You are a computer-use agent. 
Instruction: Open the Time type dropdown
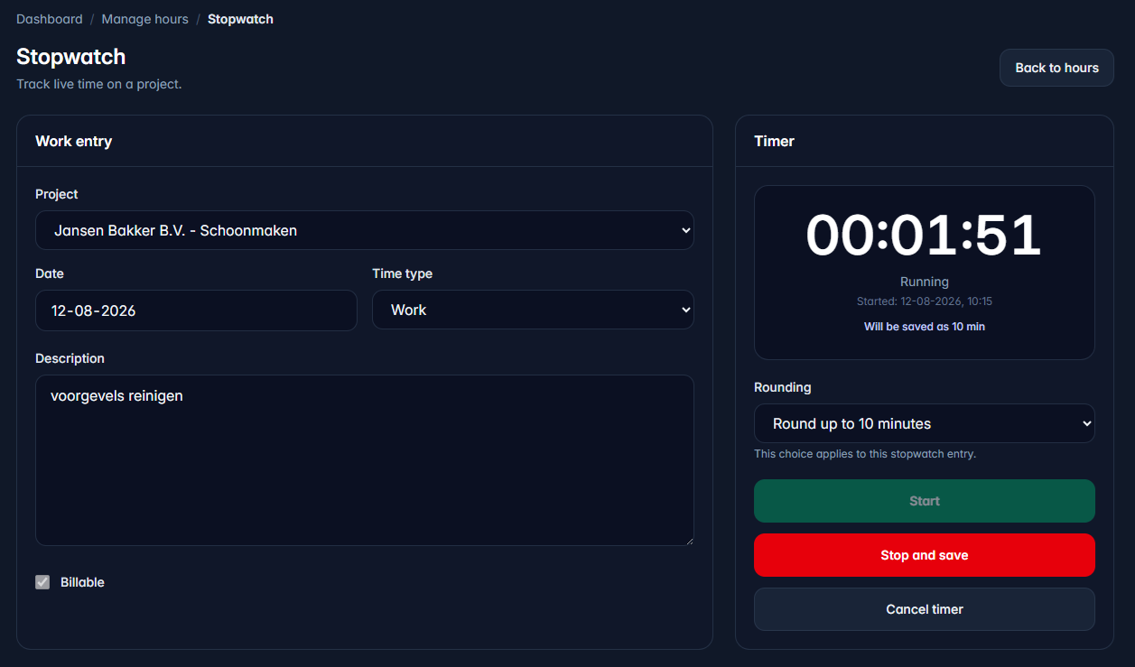(x=533, y=310)
